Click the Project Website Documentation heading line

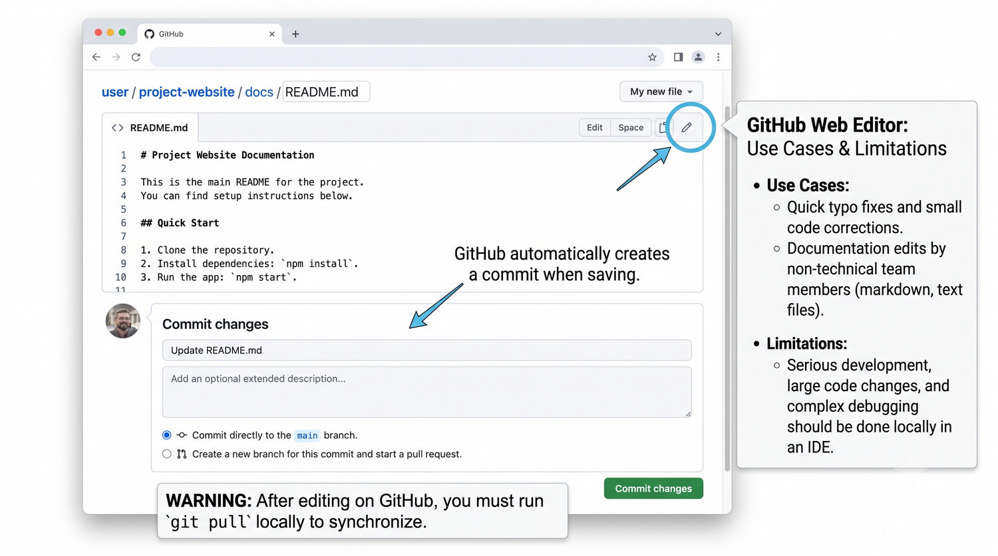[228, 155]
